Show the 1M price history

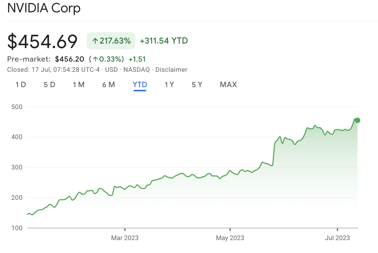(79, 85)
